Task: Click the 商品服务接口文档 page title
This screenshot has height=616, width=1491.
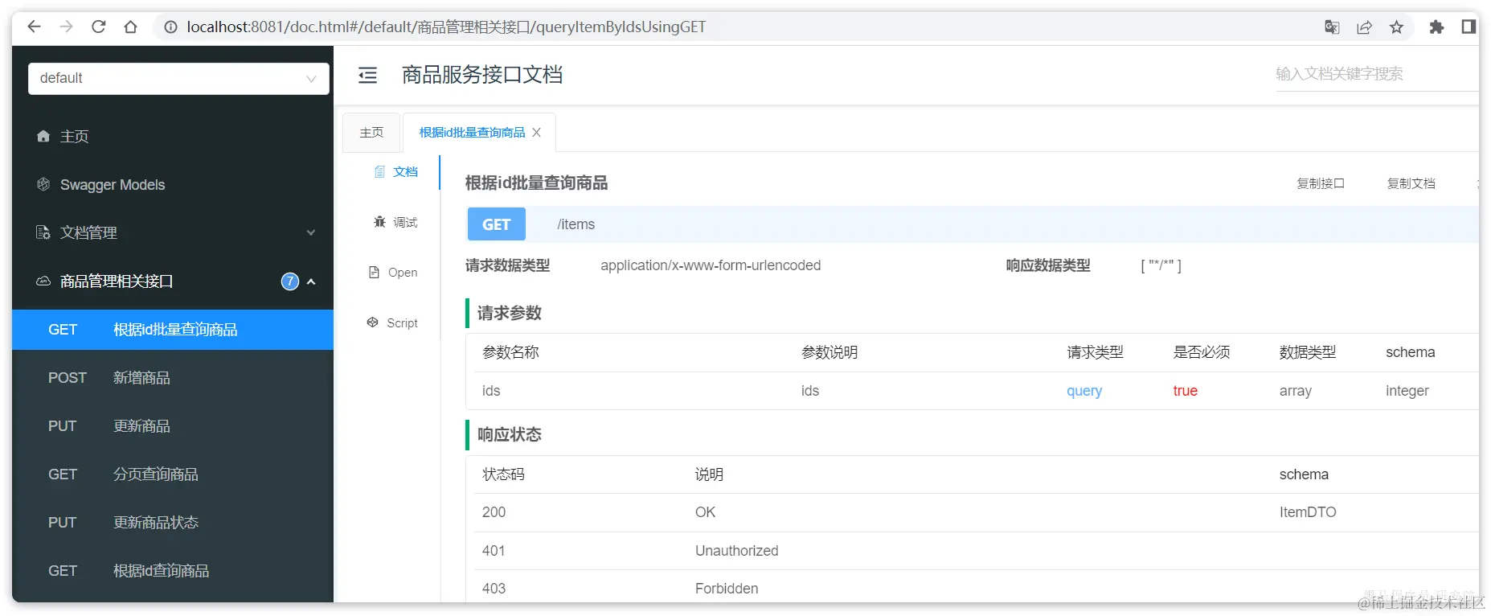Action: (x=482, y=75)
